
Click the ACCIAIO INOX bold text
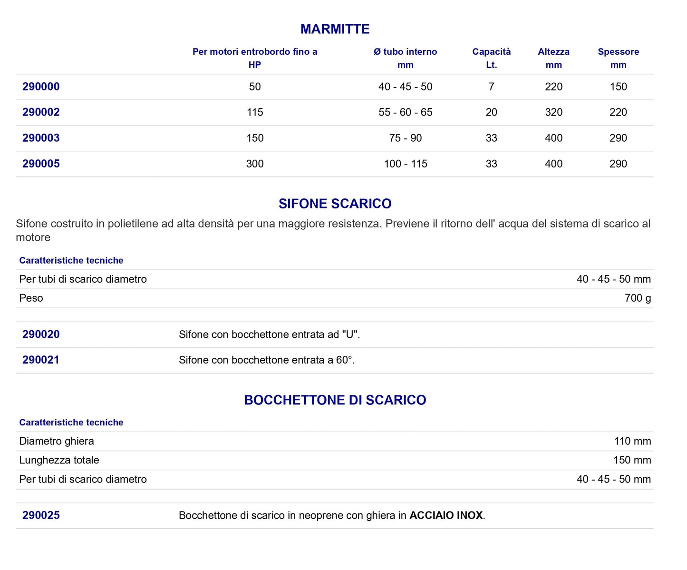click(x=446, y=515)
